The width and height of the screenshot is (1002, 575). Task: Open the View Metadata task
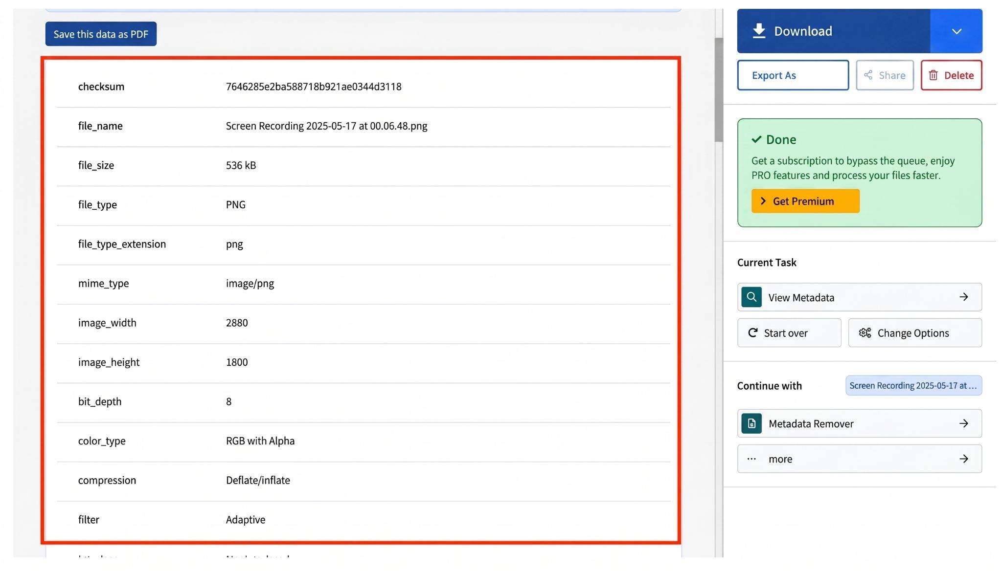pos(860,297)
